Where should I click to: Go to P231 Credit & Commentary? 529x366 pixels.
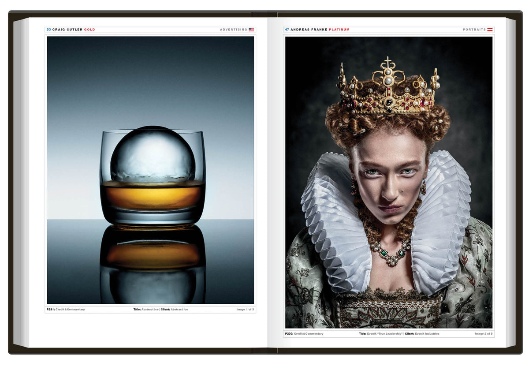66,310
